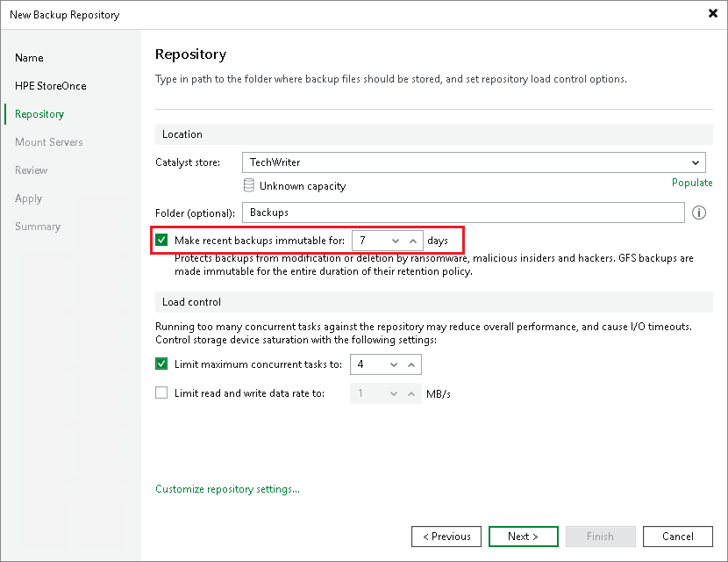Select the Apply step
Screen dimensions: 728x562
(28, 199)
